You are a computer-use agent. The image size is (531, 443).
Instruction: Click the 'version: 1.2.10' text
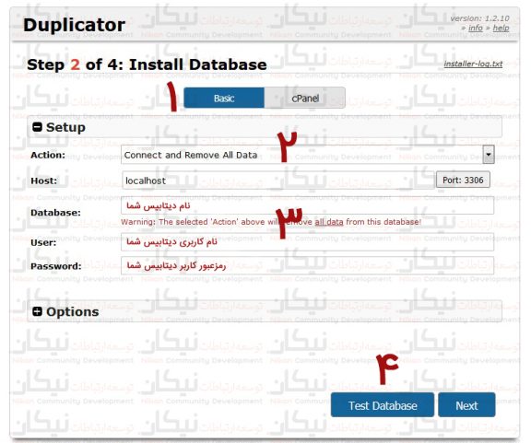(x=479, y=18)
